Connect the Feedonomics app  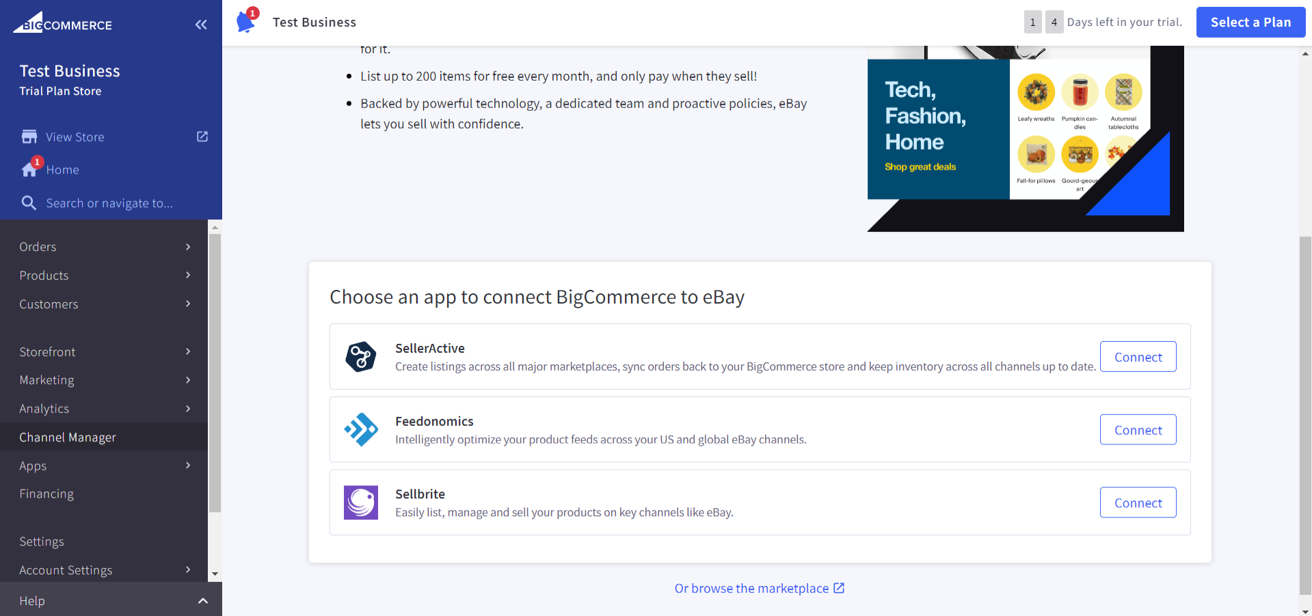point(1138,430)
